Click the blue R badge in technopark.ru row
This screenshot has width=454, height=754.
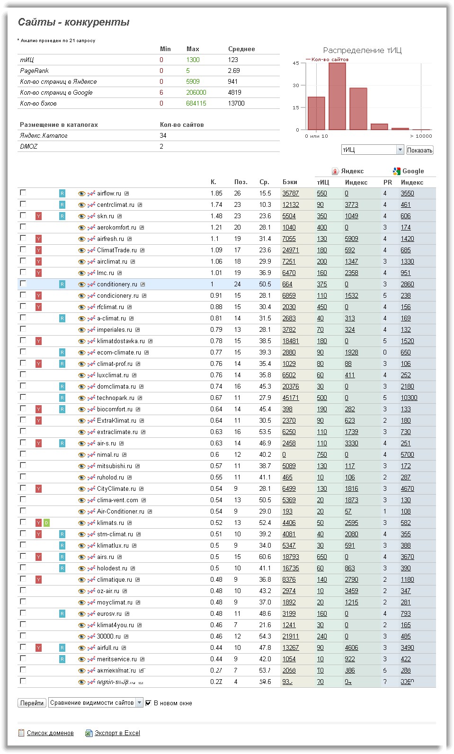[62, 398]
